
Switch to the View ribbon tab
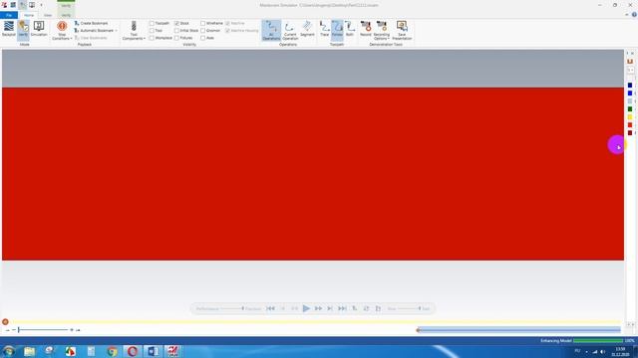[48, 15]
